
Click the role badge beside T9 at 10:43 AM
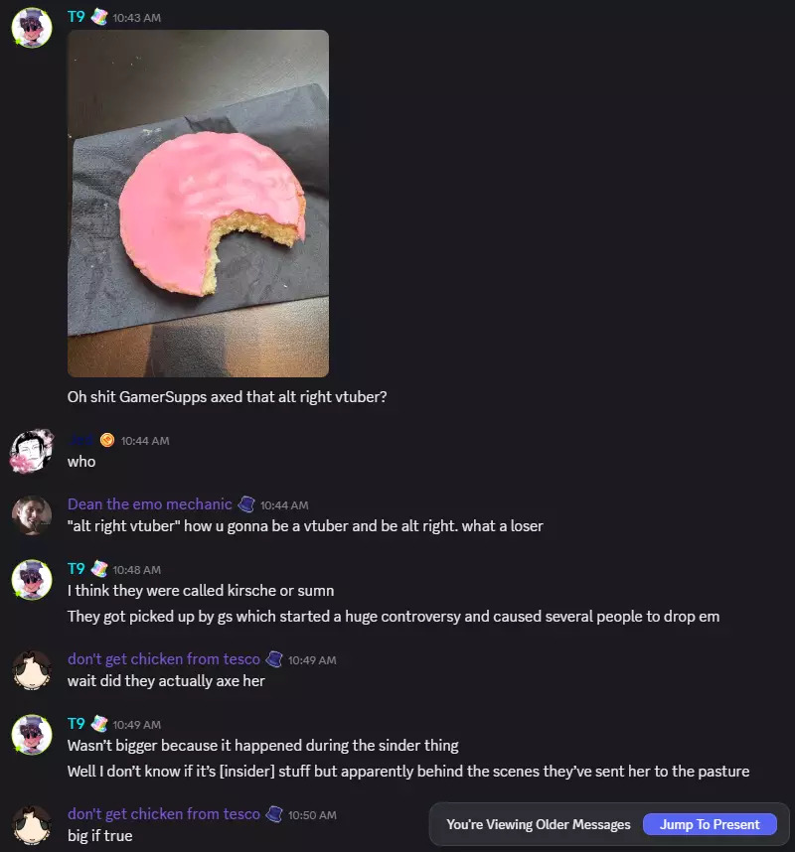[99, 17]
